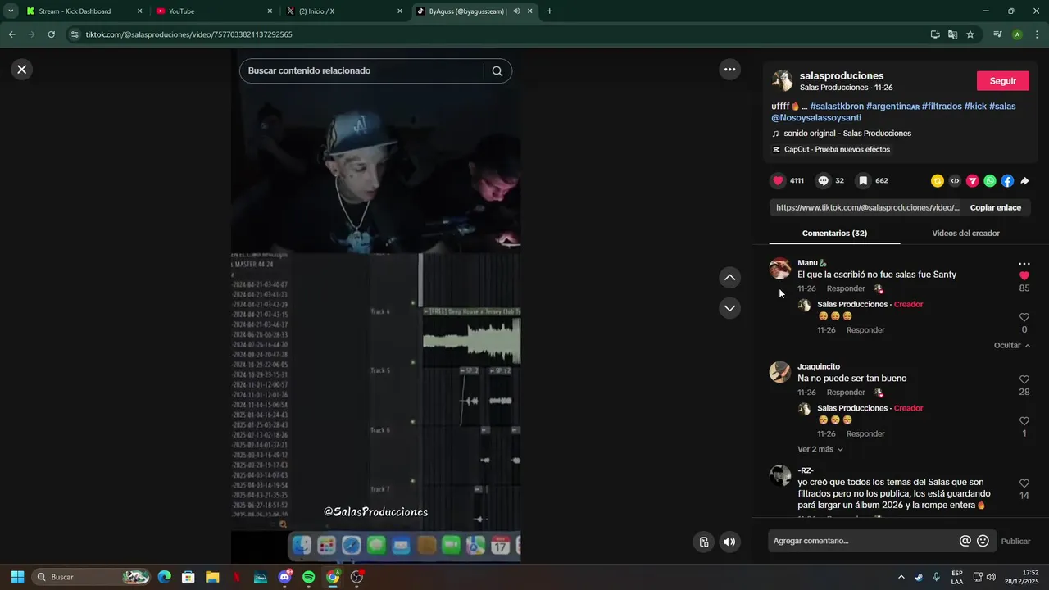Reply to Joaquincito's comment
This screenshot has width=1049, height=590.
click(846, 393)
